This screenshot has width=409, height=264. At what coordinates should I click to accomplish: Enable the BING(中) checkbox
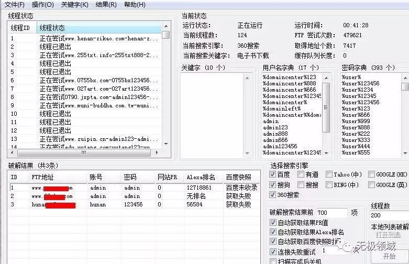[329, 185]
